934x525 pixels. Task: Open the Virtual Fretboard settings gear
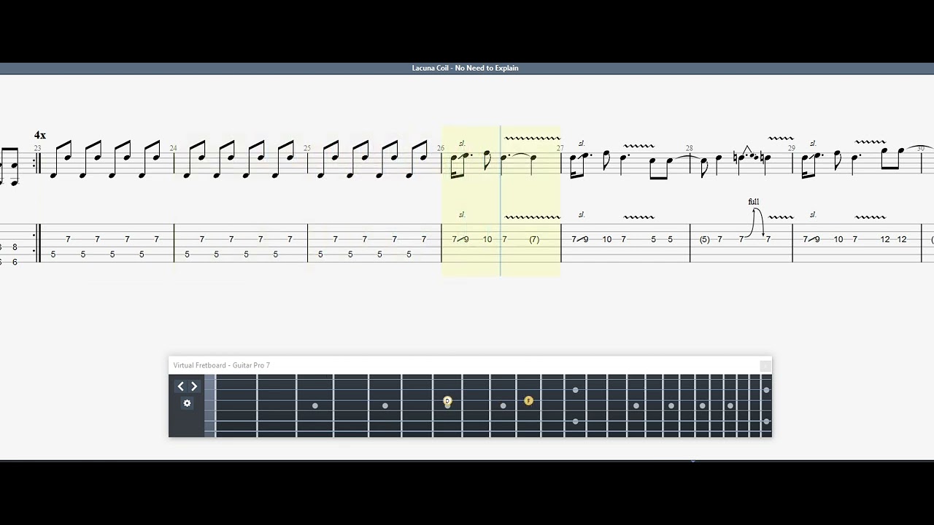pos(187,403)
